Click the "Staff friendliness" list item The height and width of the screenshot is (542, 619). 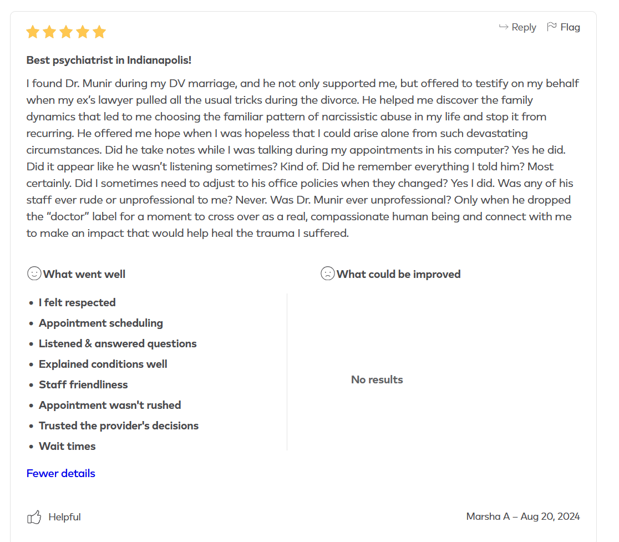pyautogui.click(x=83, y=384)
